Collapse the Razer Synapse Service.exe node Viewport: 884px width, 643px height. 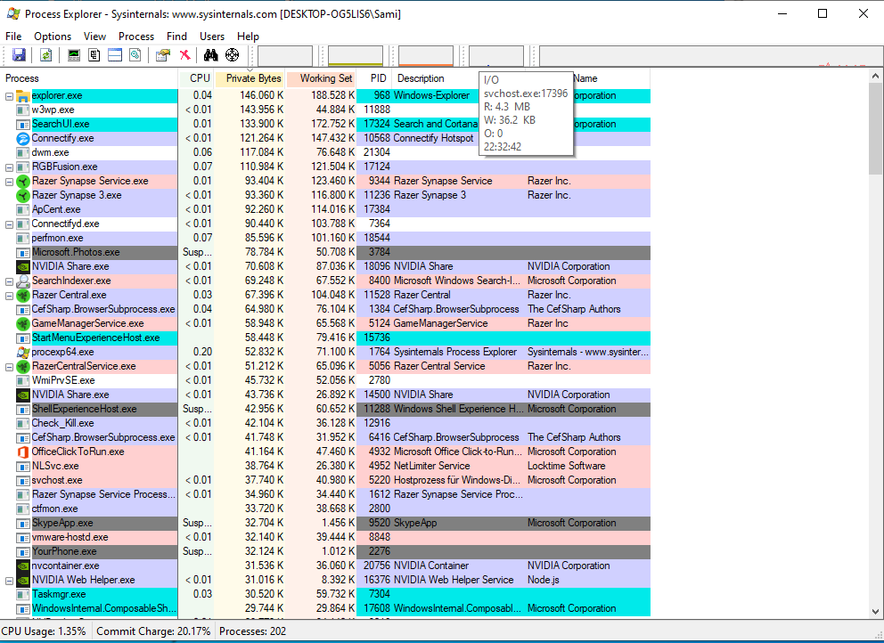pyautogui.click(x=9, y=182)
